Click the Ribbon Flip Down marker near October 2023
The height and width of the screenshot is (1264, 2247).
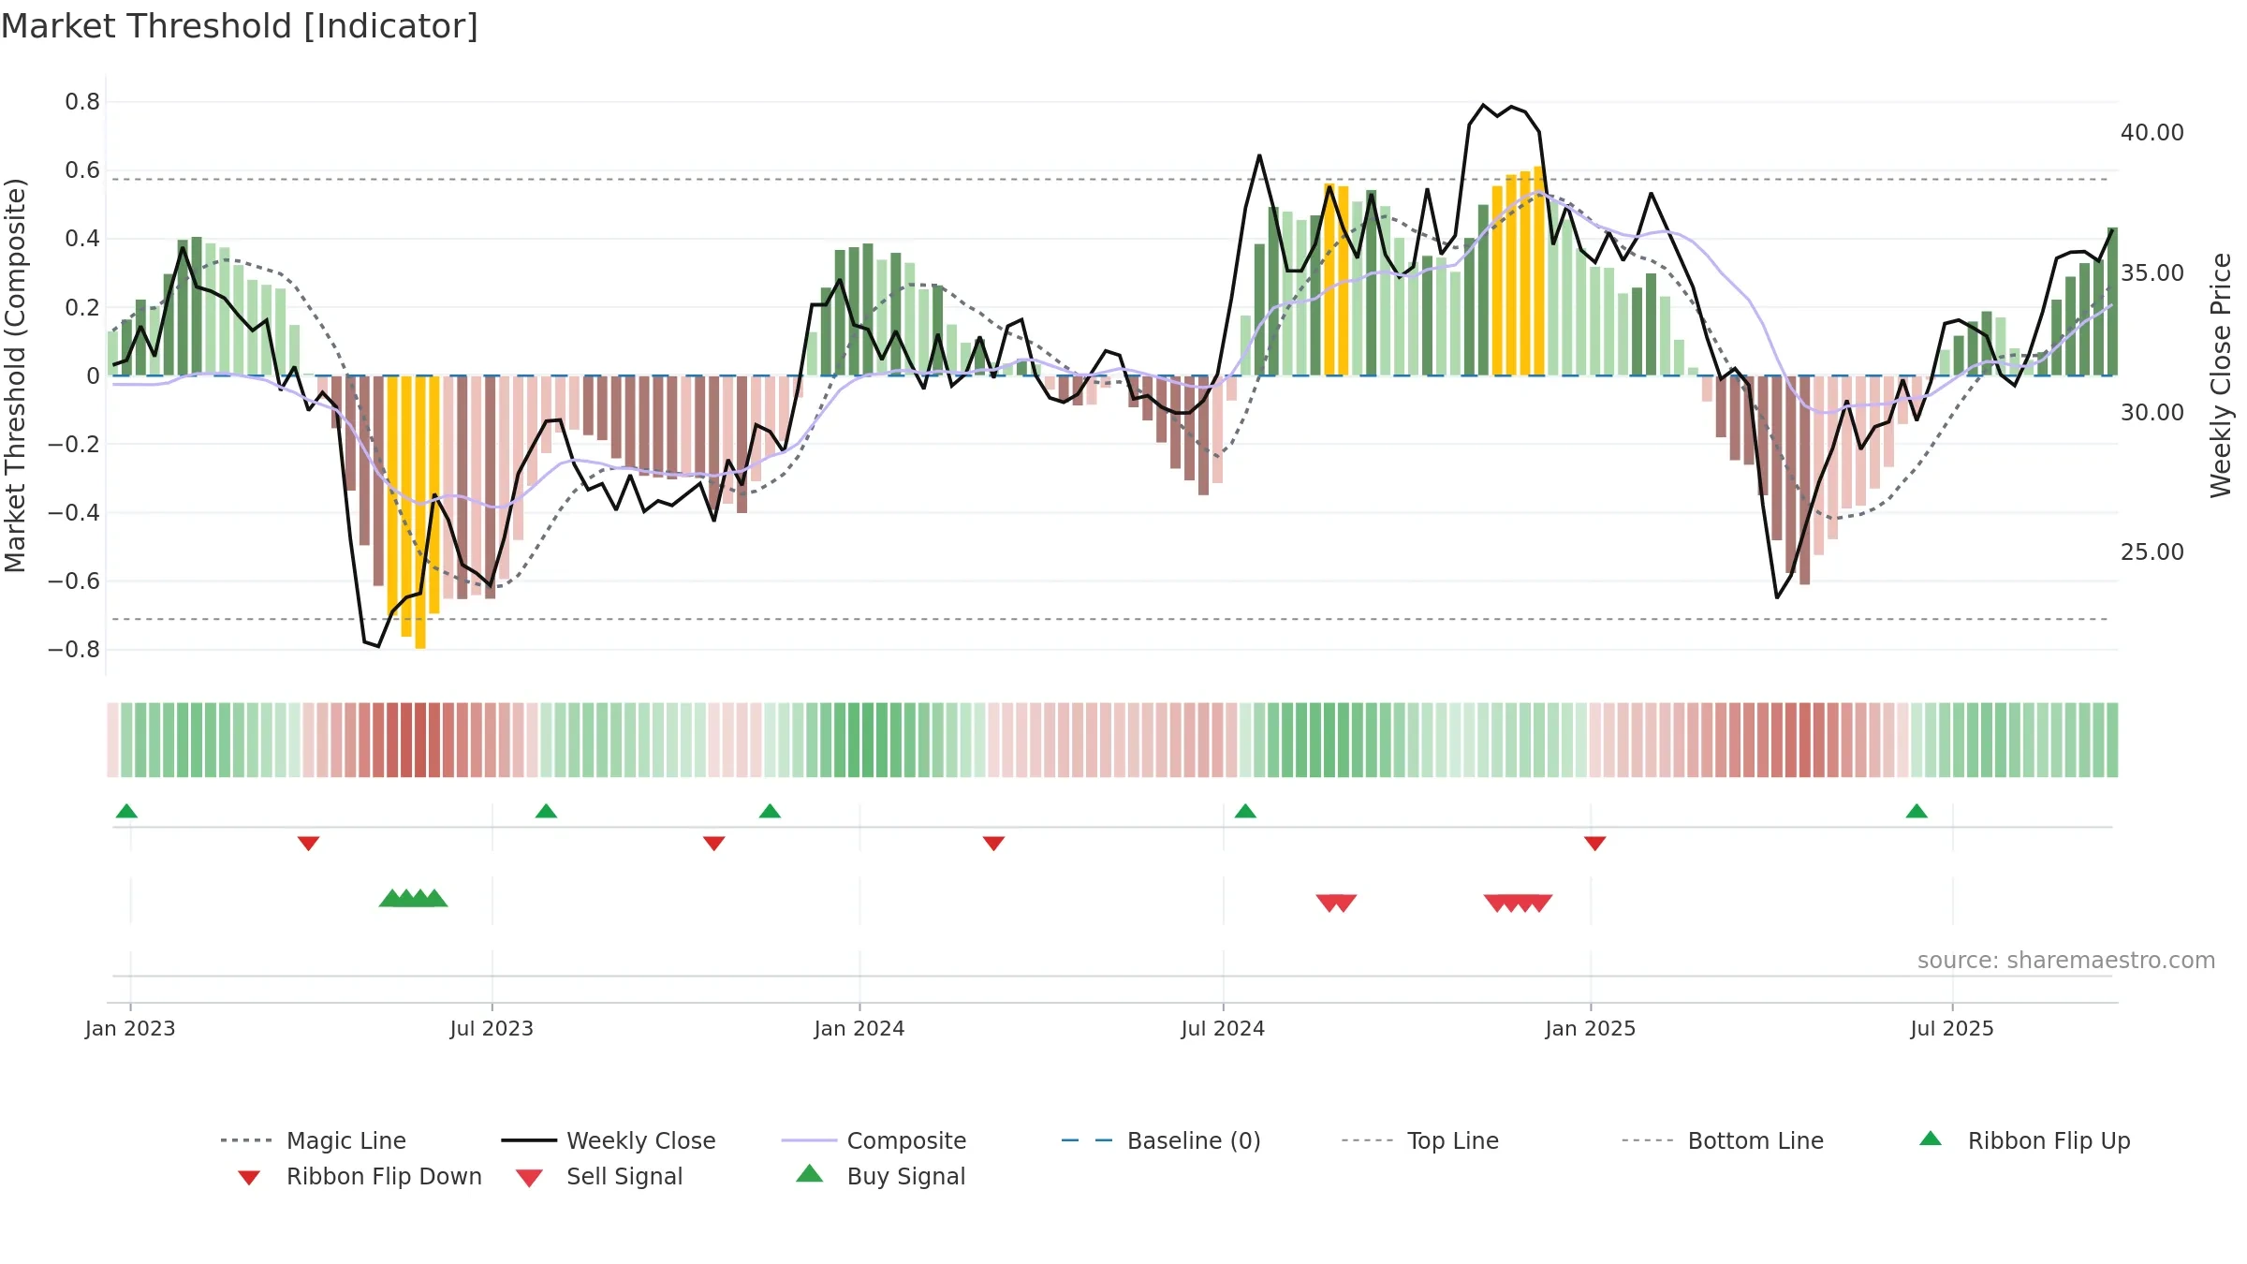713,844
